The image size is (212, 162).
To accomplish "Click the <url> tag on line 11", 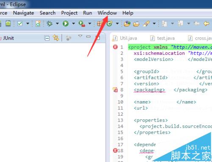I will 141,108.
